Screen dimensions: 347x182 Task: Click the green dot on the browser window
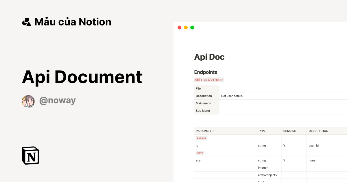point(192,27)
